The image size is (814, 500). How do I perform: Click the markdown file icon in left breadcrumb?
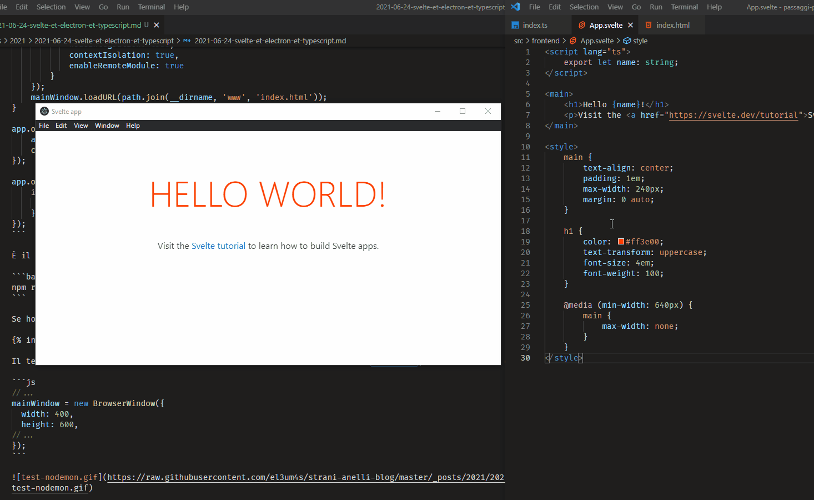click(x=187, y=41)
